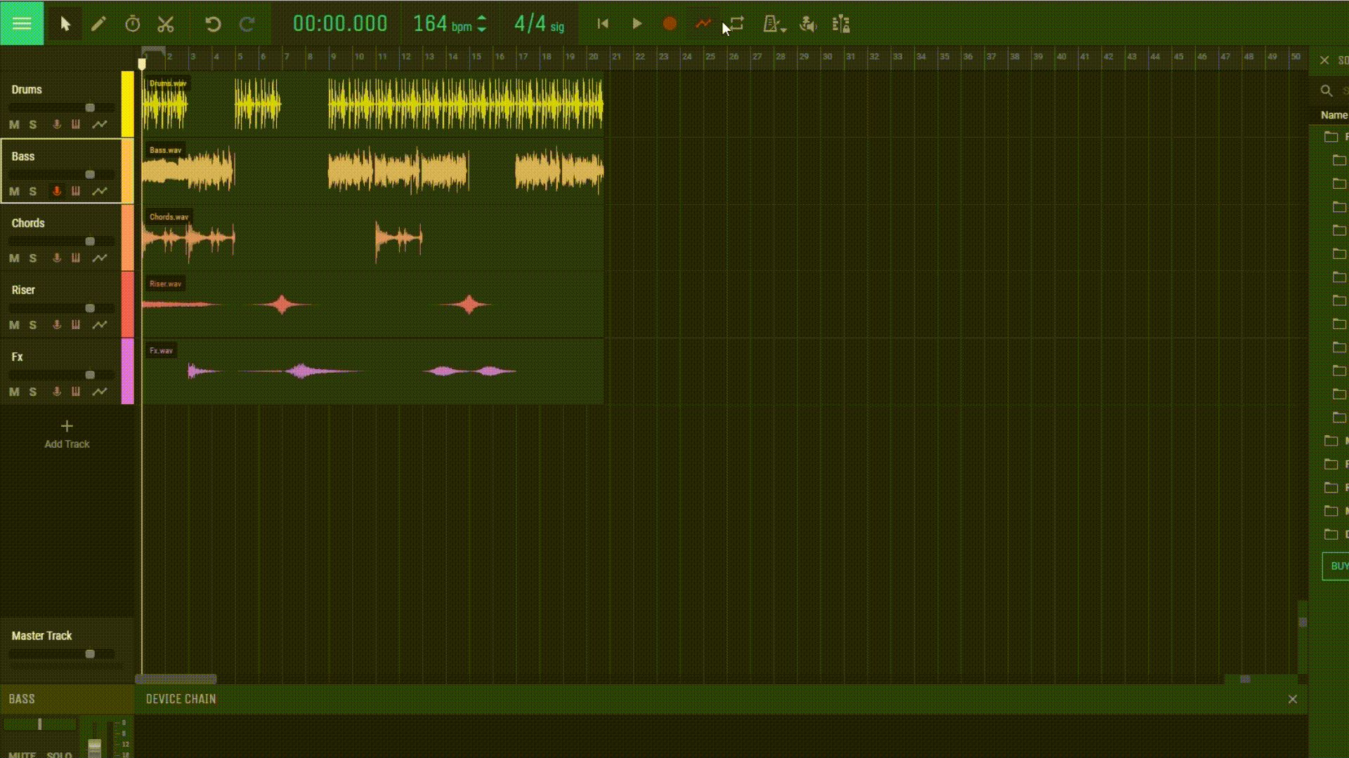Select the Pencil/draw tool in toolbar

[99, 23]
